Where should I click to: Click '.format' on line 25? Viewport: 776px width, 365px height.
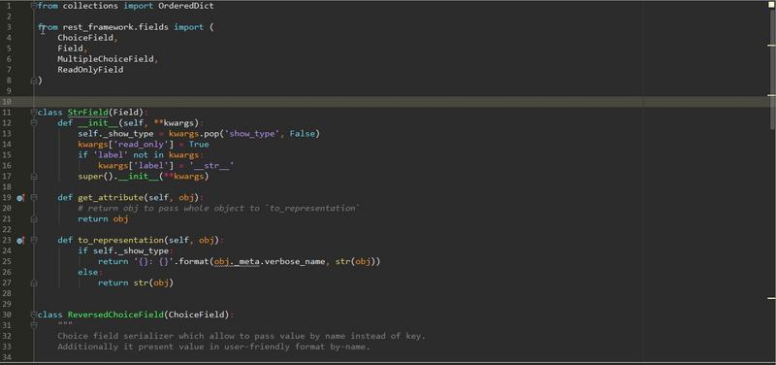click(x=191, y=261)
